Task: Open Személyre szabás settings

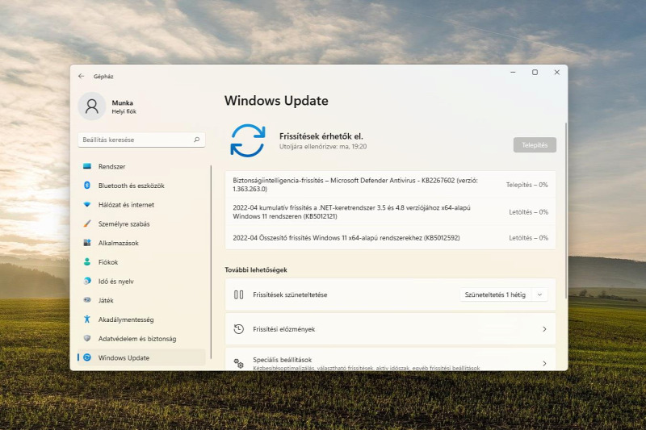Action: pos(141,223)
